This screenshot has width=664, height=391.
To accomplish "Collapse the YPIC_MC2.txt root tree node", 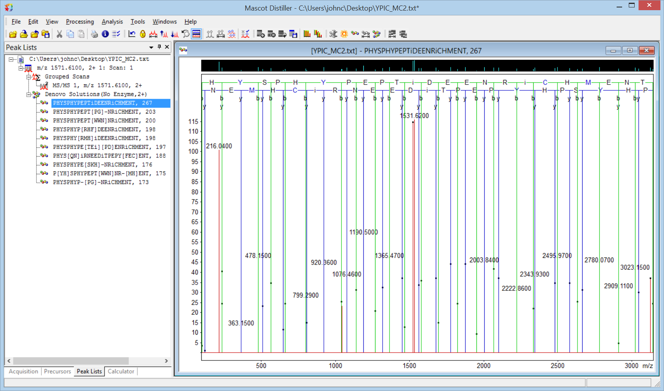I will coord(11,59).
